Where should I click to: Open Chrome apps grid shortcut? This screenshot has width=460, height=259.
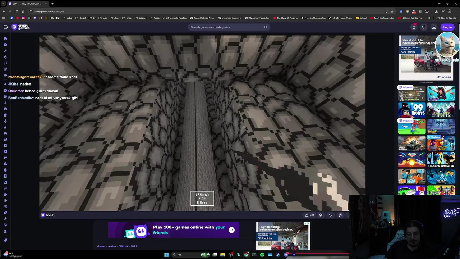4,18
